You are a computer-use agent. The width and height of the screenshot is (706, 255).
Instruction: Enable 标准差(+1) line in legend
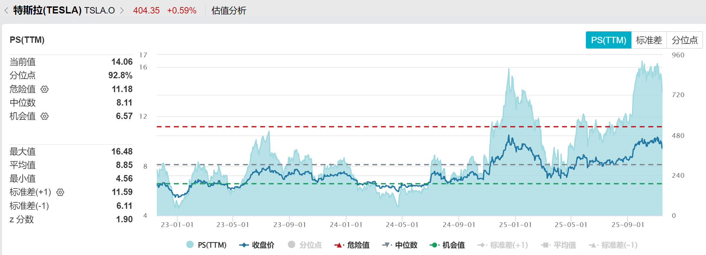(x=503, y=245)
